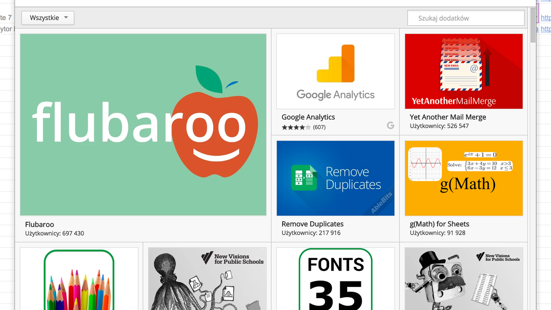This screenshot has height=310, width=551.
Task: Open the Remove Duplicates add-on thumbnail
Action: click(x=336, y=178)
